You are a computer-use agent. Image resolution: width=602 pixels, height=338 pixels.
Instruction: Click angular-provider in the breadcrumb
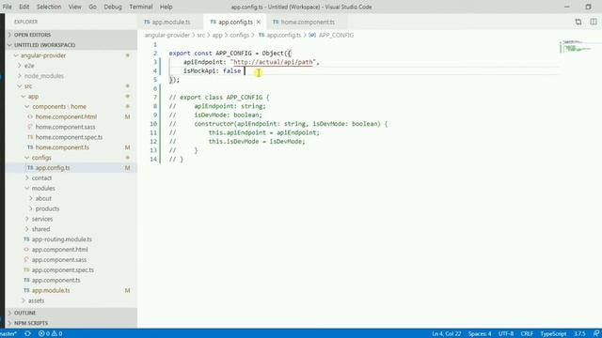(x=167, y=35)
